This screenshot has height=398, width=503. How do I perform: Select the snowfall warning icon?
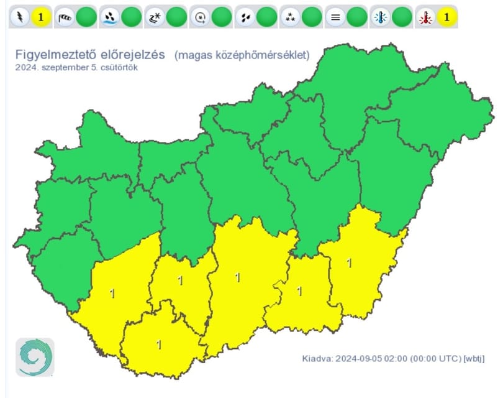click(291, 17)
